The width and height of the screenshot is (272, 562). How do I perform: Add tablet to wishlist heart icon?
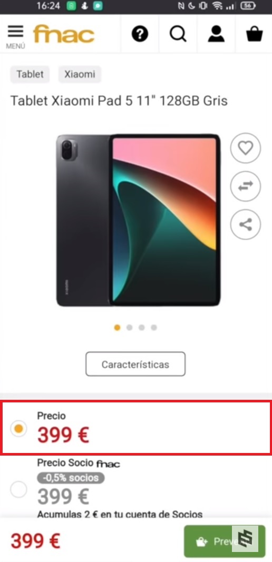pos(246,148)
